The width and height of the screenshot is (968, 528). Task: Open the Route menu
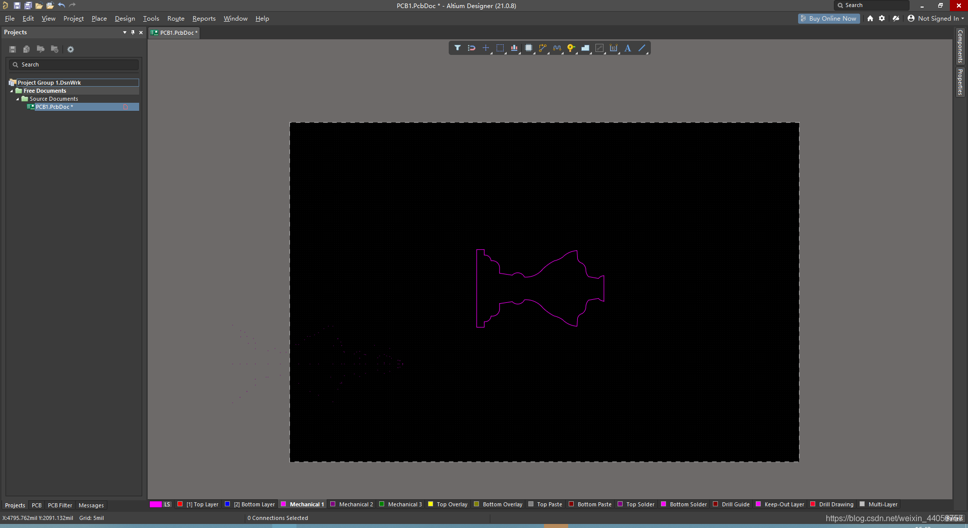pos(176,18)
